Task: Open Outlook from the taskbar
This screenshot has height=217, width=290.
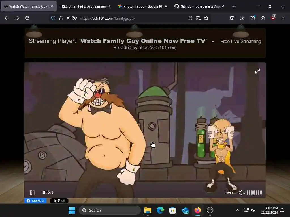Action: 185,210
